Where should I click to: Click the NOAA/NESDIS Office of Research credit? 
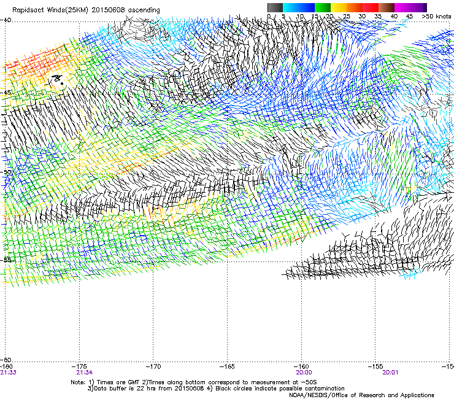pyautogui.click(x=361, y=395)
